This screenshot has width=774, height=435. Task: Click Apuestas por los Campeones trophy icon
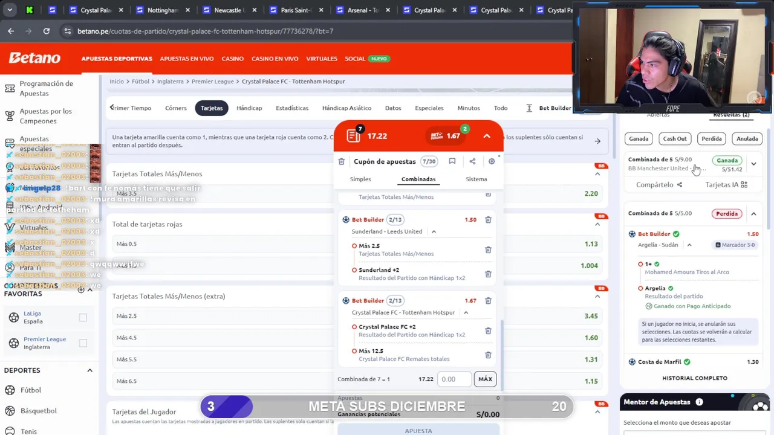click(x=10, y=116)
